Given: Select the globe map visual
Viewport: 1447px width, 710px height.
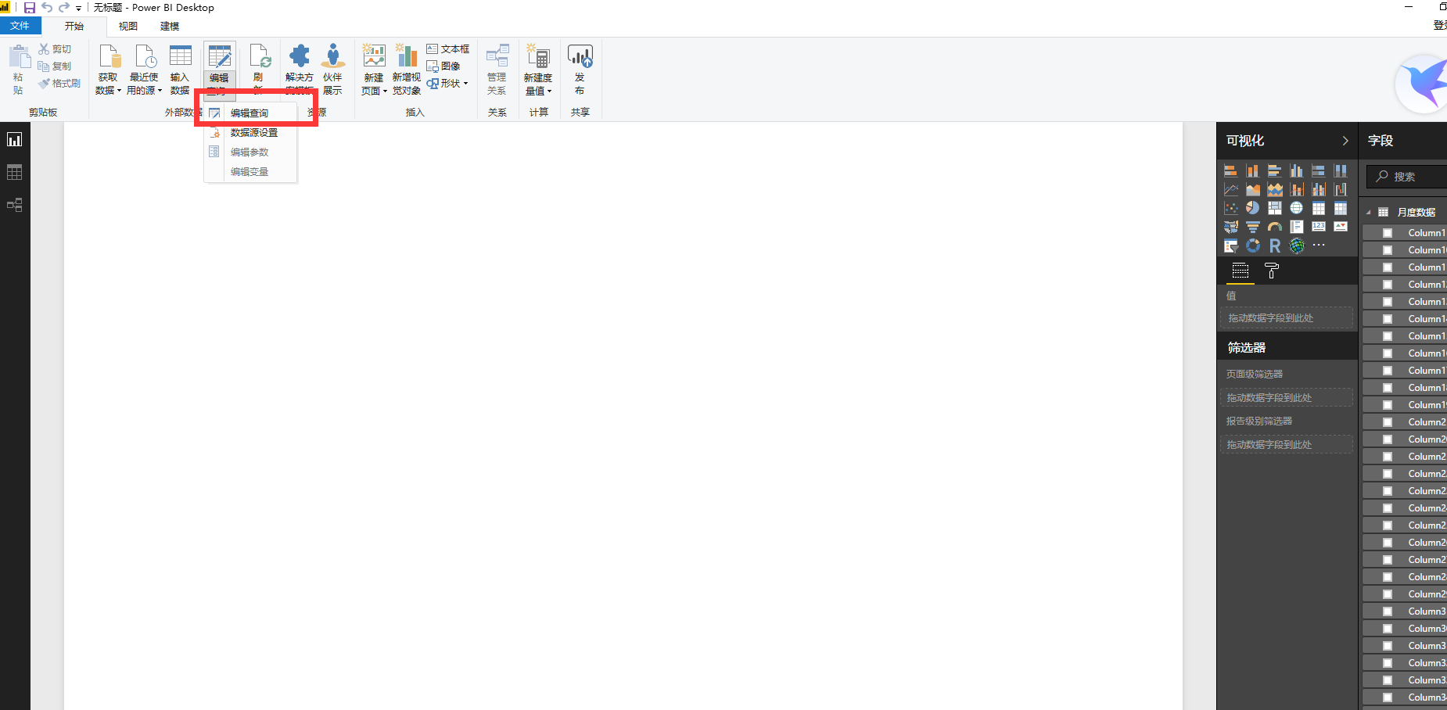Looking at the screenshot, I should pyautogui.click(x=1297, y=208).
